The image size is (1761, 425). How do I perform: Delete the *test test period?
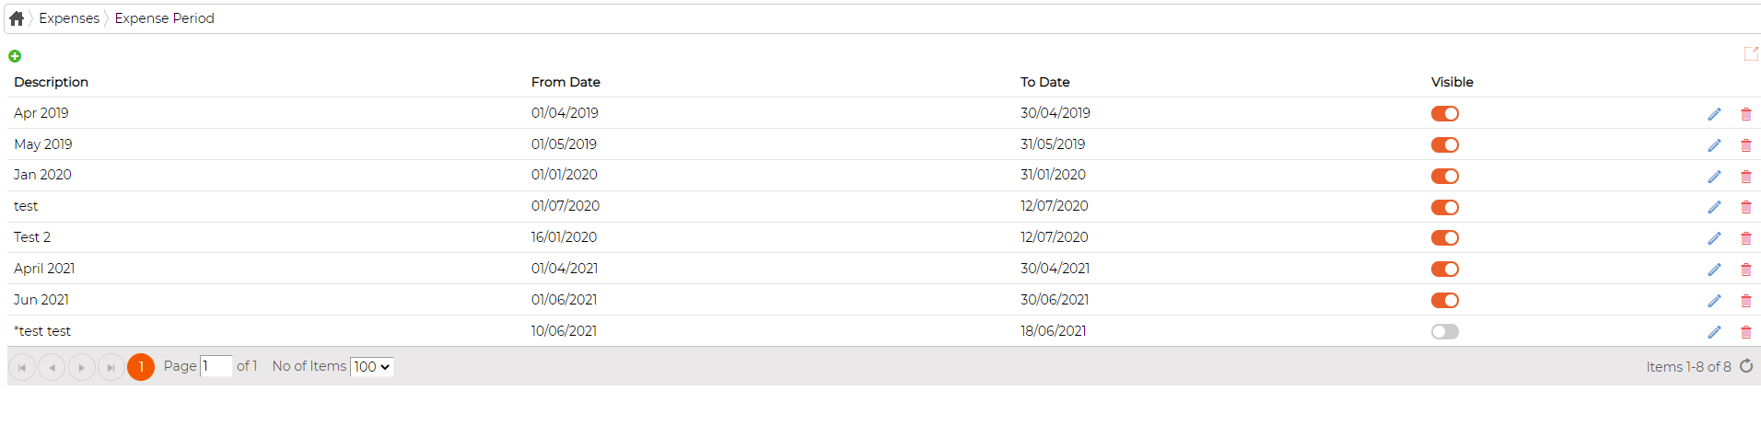(x=1745, y=332)
